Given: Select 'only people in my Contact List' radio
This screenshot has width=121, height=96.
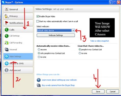Looking at the screenshot, I should (x=39, y=53).
